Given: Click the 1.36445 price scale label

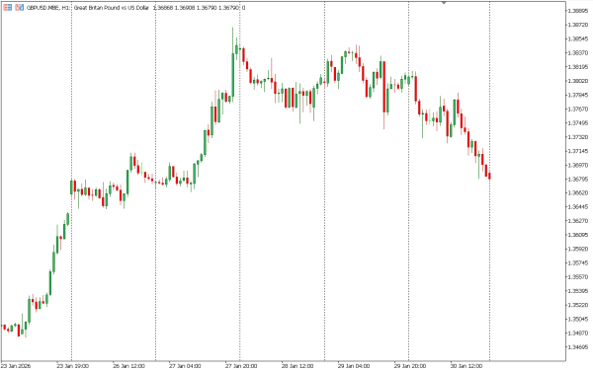Looking at the screenshot, I should 578,206.
